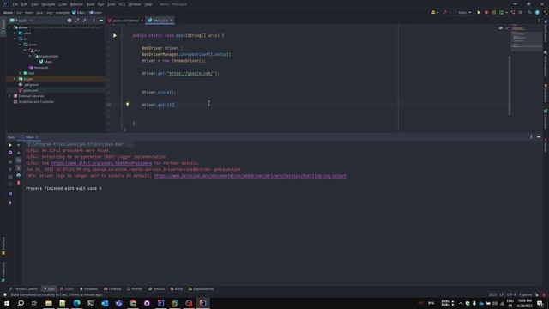Viewport: 549px width, 309px height.
Task: Click the build hammer icon in toolbar
Action: click(444, 12)
